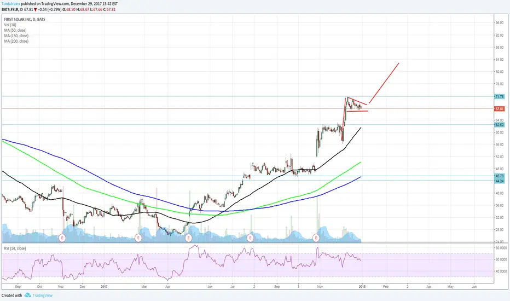Click the RSI 40.0000 axis value
Image resolution: width=510 pixels, height=301 pixels.
coord(501,271)
